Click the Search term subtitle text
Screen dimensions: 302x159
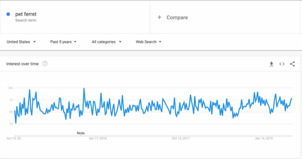pyautogui.click(x=26, y=20)
